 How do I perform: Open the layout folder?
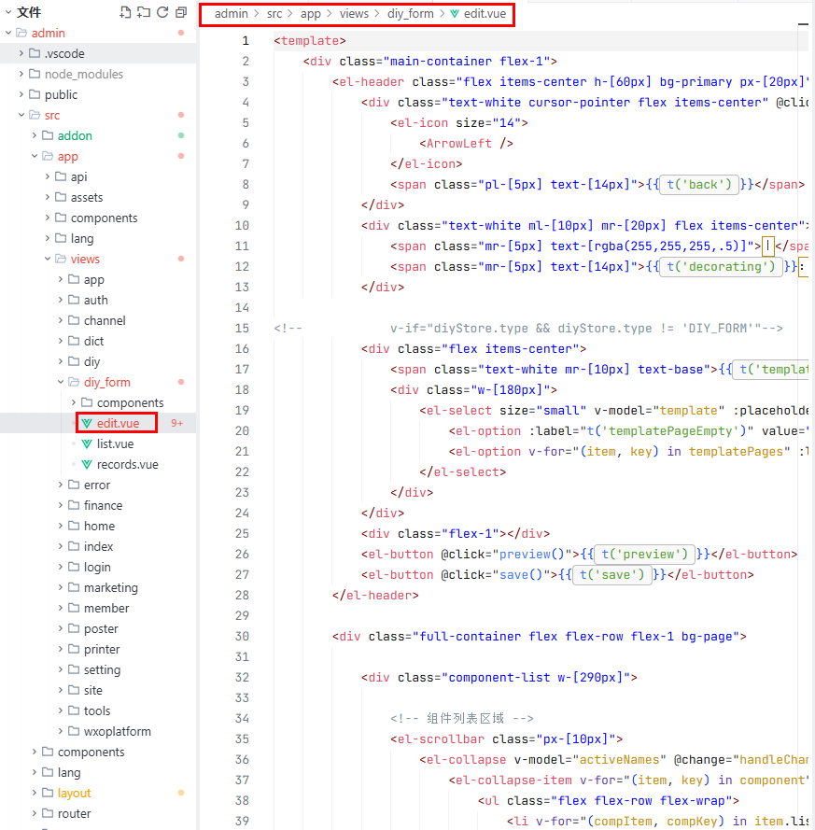(74, 793)
